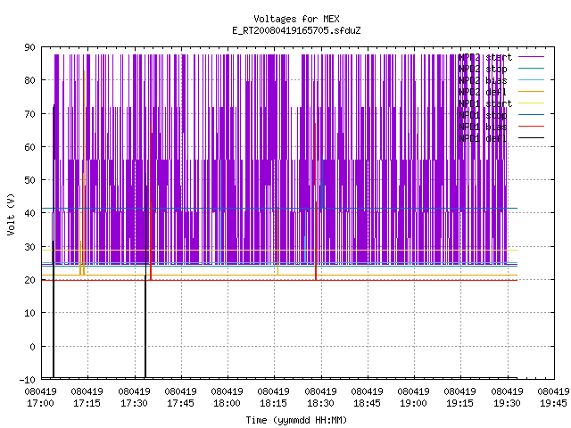
Task: Click the x-axis time label 18:15
Action: (x=274, y=403)
